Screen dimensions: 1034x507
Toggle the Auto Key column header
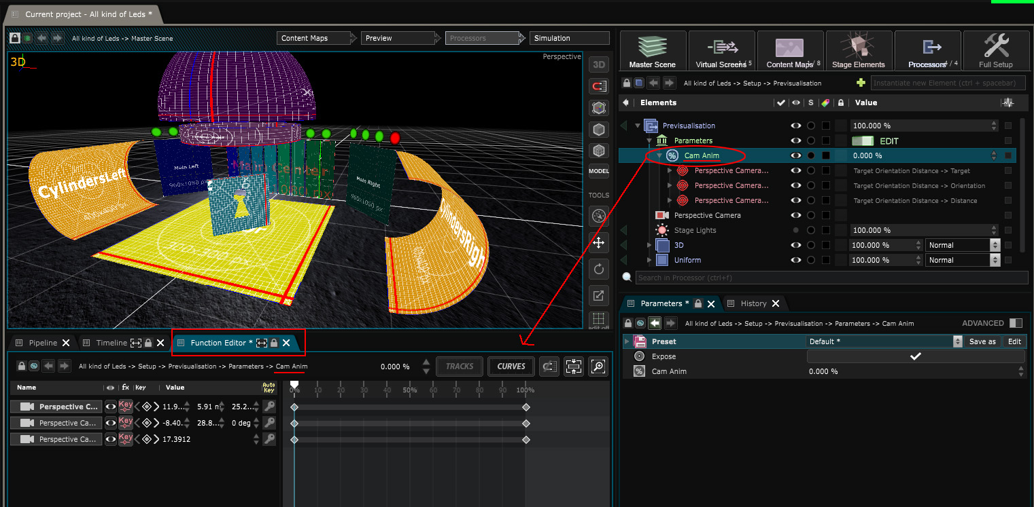pyautogui.click(x=269, y=387)
